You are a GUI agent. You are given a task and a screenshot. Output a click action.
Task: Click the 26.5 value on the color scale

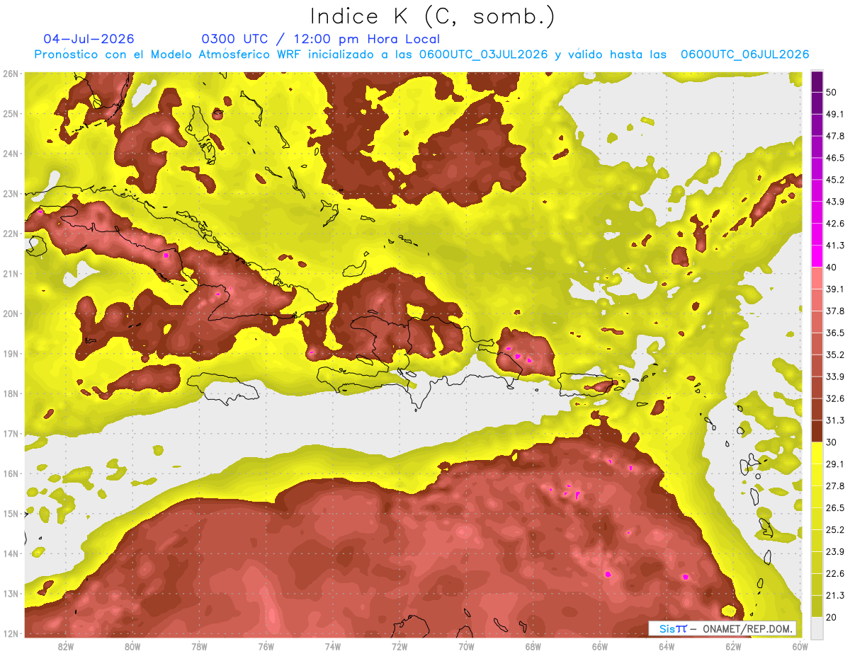pos(835,508)
